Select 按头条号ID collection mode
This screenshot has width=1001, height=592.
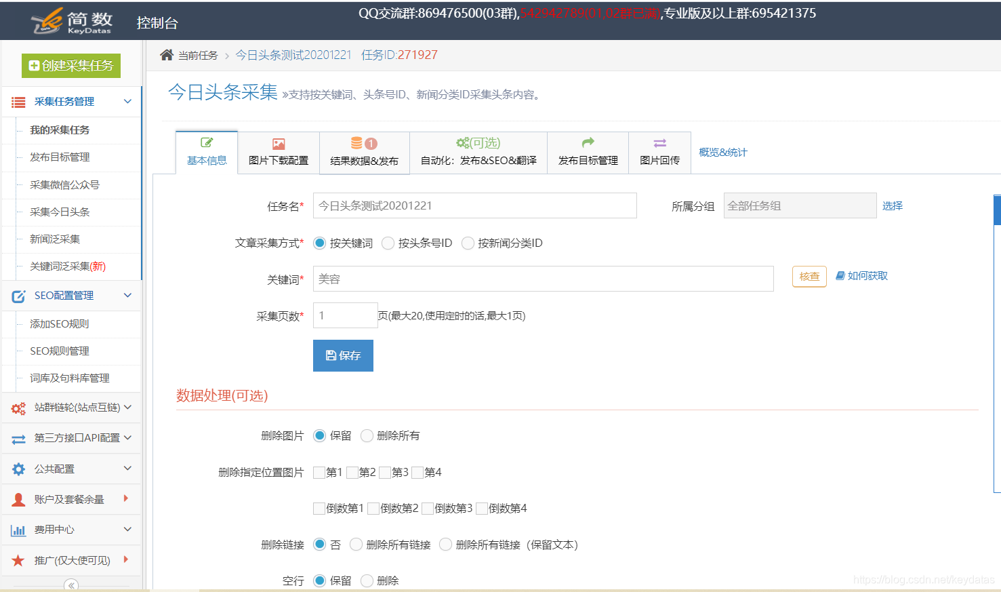pos(388,243)
